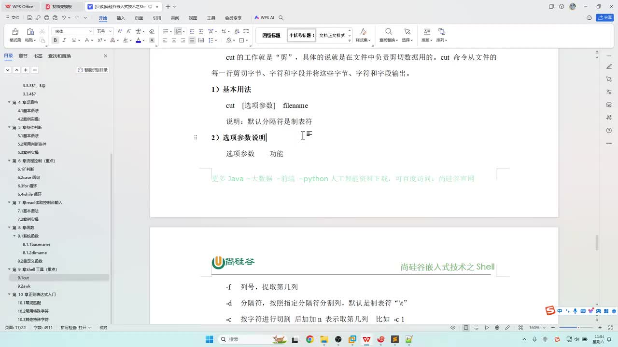The image size is (618, 347).
Task: Click the Undo arrow icon
Action: click(64, 18)
